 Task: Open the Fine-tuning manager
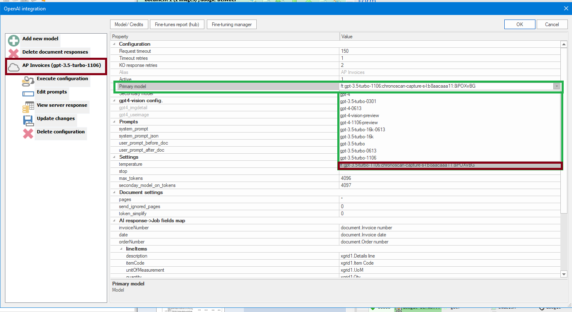(231, 25)
